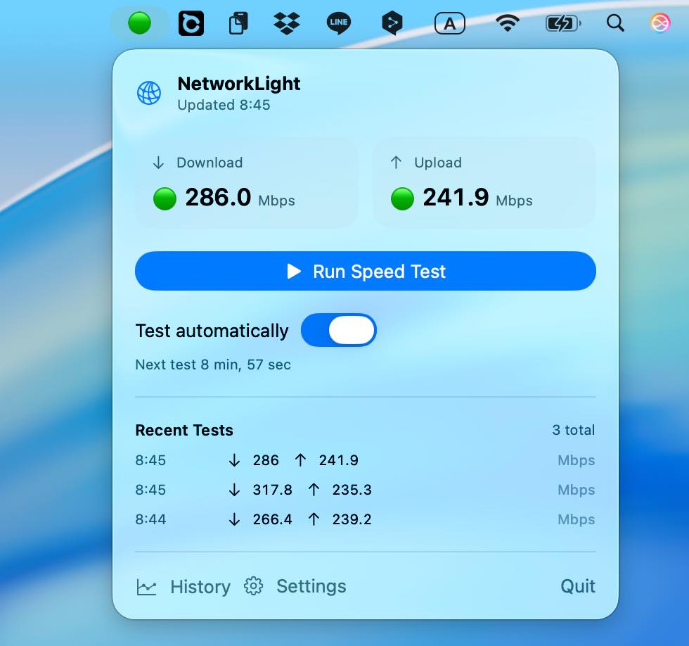Open Settings
This screenshot has height=646, width=689.
311,586
